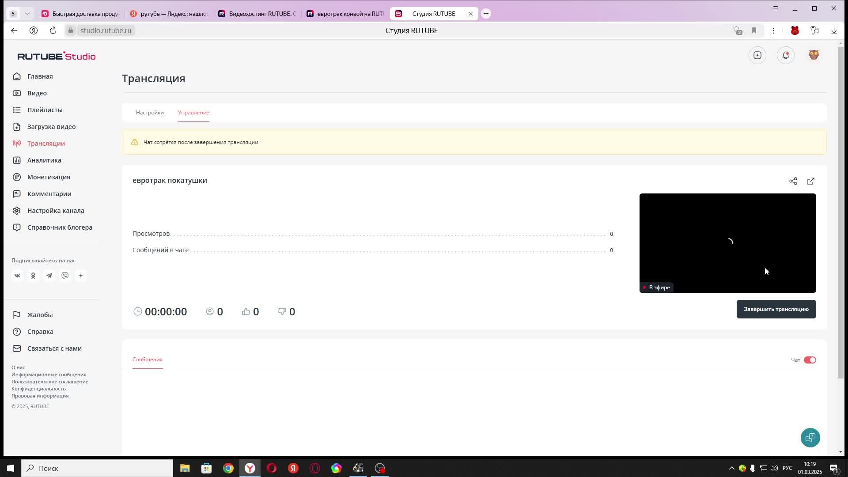This screenshot has width=848, height=477.
Task: Select the Сообщения tab
Action: click(148, 360)
